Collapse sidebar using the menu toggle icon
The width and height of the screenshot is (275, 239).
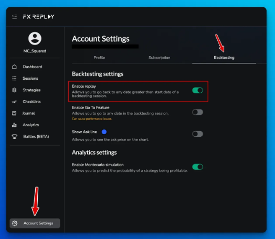point(15,17)
